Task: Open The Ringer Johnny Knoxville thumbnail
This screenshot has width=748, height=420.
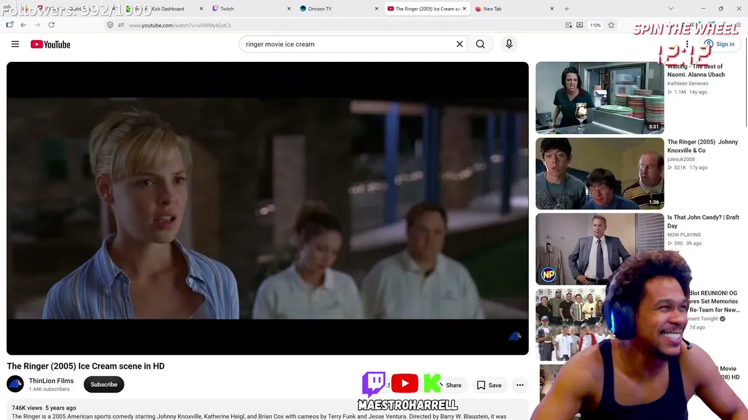Action: coord(600,173)
